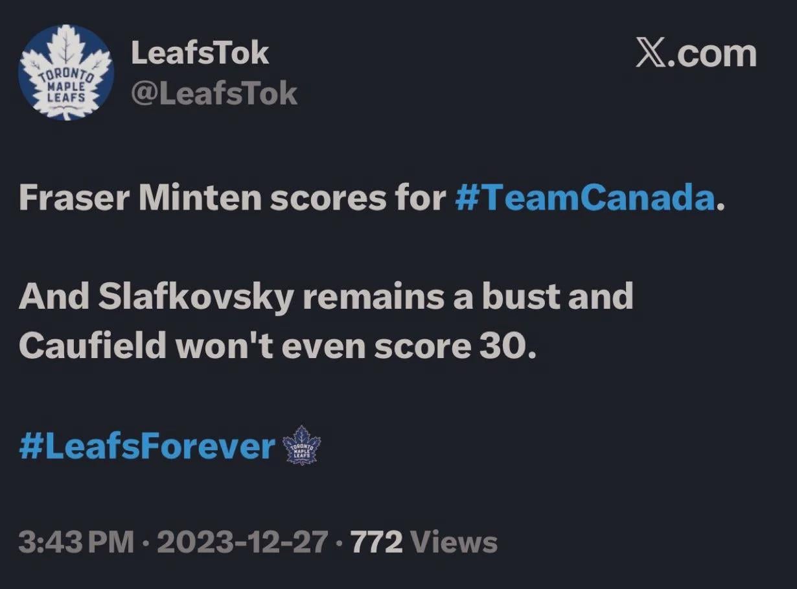Open the LeafsTok profile avatar
The width and height of the screenshot is (797, 589).
pyautogui.click(x=67, y=72)
